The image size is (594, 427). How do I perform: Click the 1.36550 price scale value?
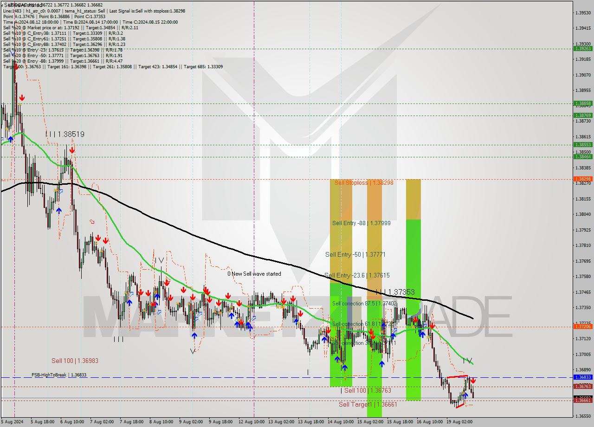click(583, 416)
